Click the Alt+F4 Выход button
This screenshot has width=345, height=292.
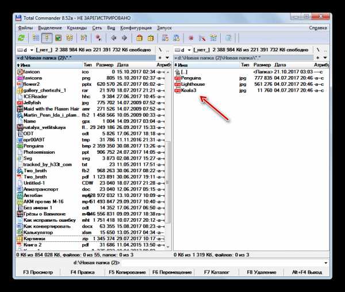coord(306,272)
